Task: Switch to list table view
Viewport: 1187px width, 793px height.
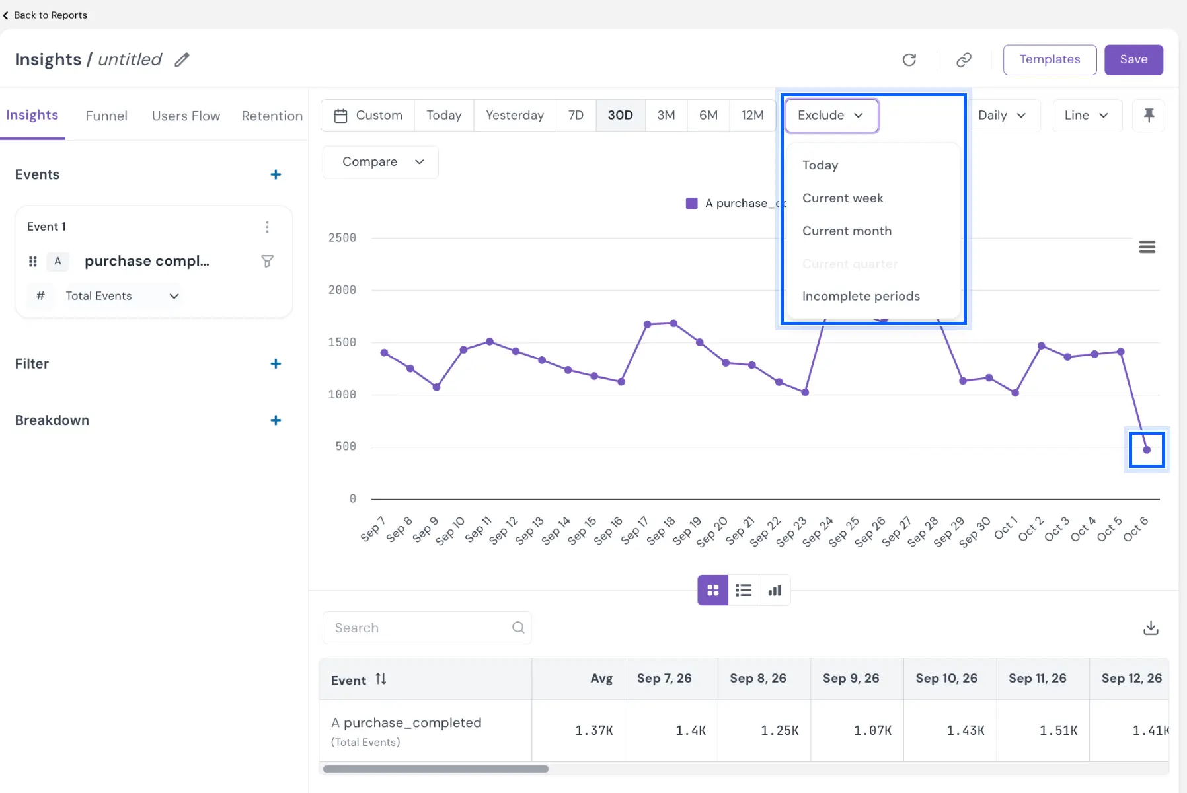Action: pos(744,590)
